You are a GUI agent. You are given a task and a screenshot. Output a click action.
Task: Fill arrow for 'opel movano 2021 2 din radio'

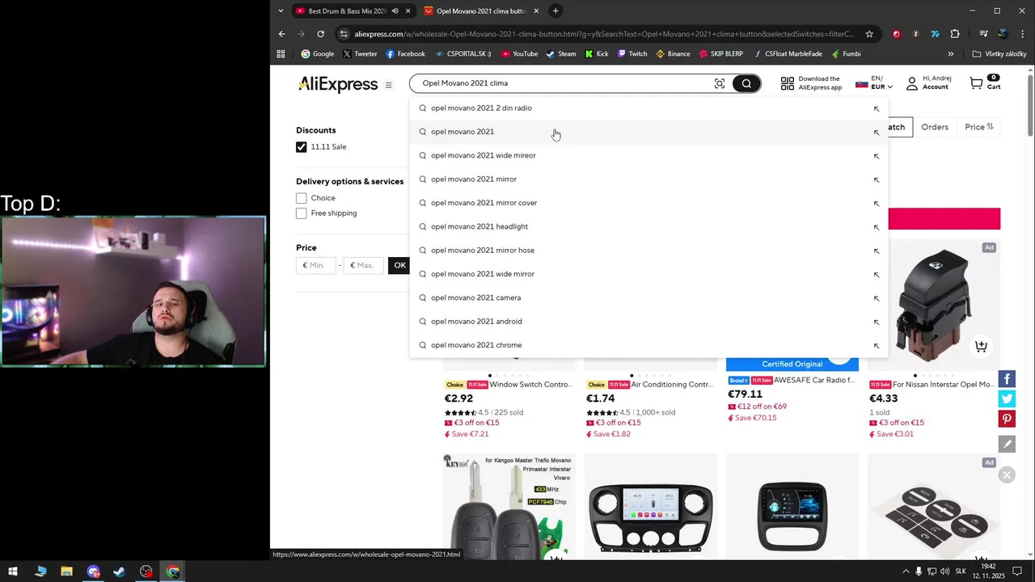pyautogui.click(x=876, y=108)
